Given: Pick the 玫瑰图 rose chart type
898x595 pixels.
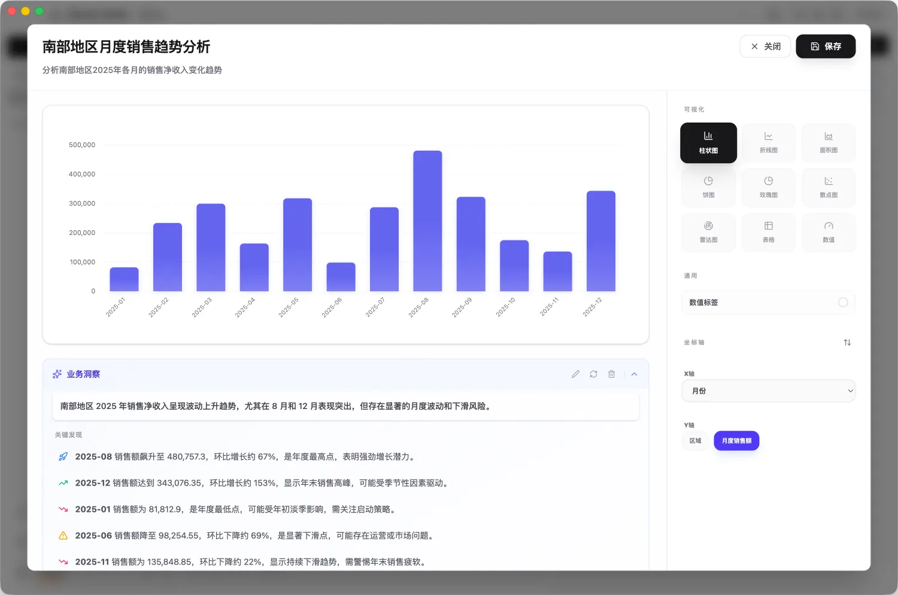Looking at the screenshot, I should (768, 187).
